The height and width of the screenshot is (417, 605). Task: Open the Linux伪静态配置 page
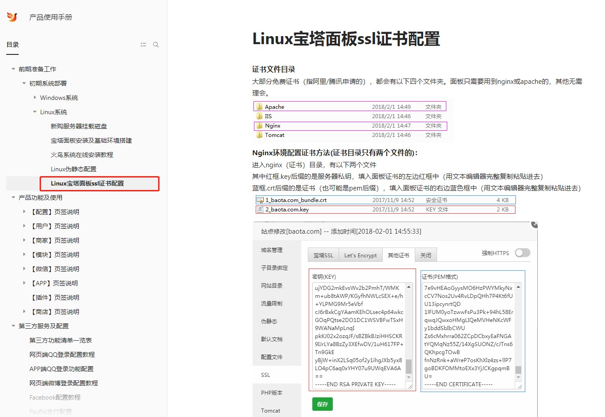tap(74, 169)
